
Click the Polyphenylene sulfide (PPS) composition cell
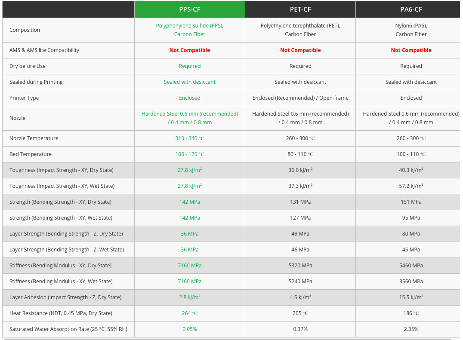click(x=190, y=30)
